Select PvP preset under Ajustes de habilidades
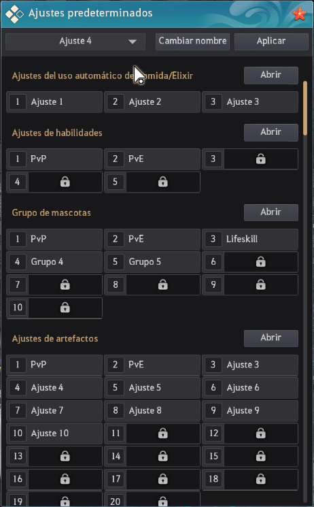 [54, 159]
